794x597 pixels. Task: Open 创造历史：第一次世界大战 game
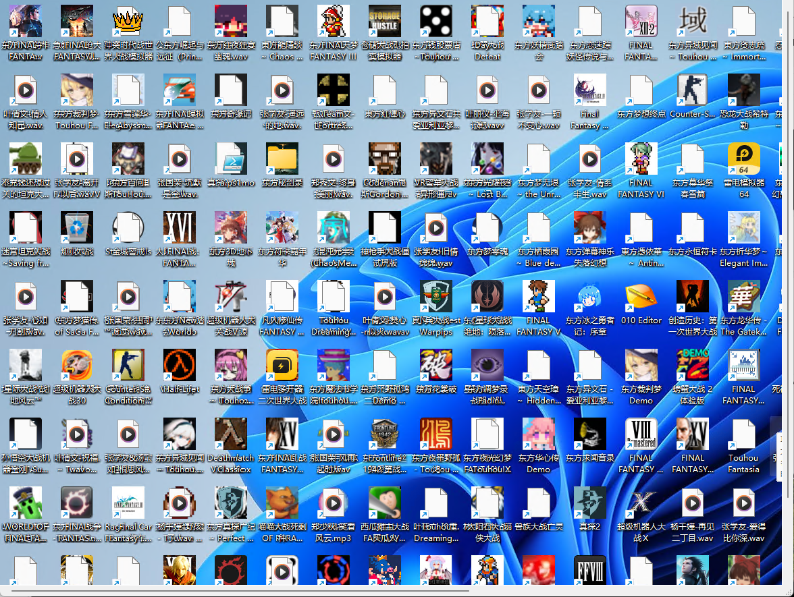[x=693, y=297]
